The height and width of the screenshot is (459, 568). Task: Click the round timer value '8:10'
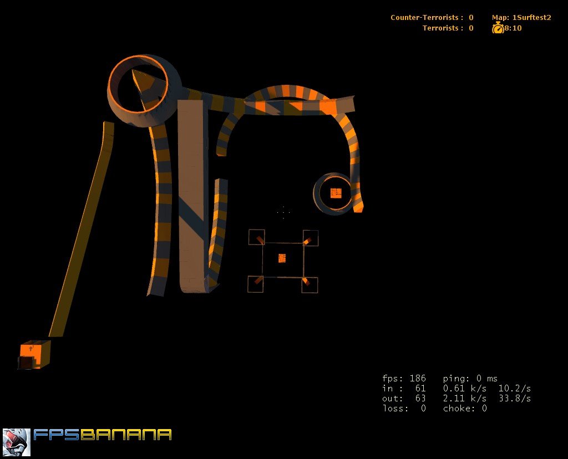513,28
